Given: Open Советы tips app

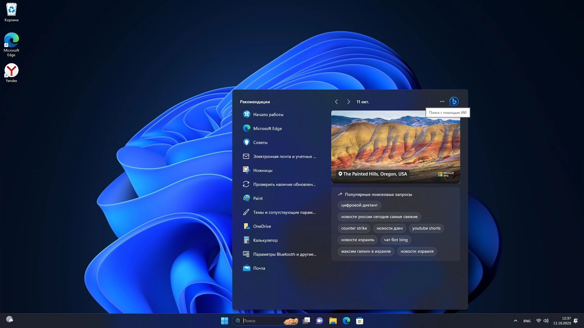Looking at the screenshot, I should pos(260,142).
